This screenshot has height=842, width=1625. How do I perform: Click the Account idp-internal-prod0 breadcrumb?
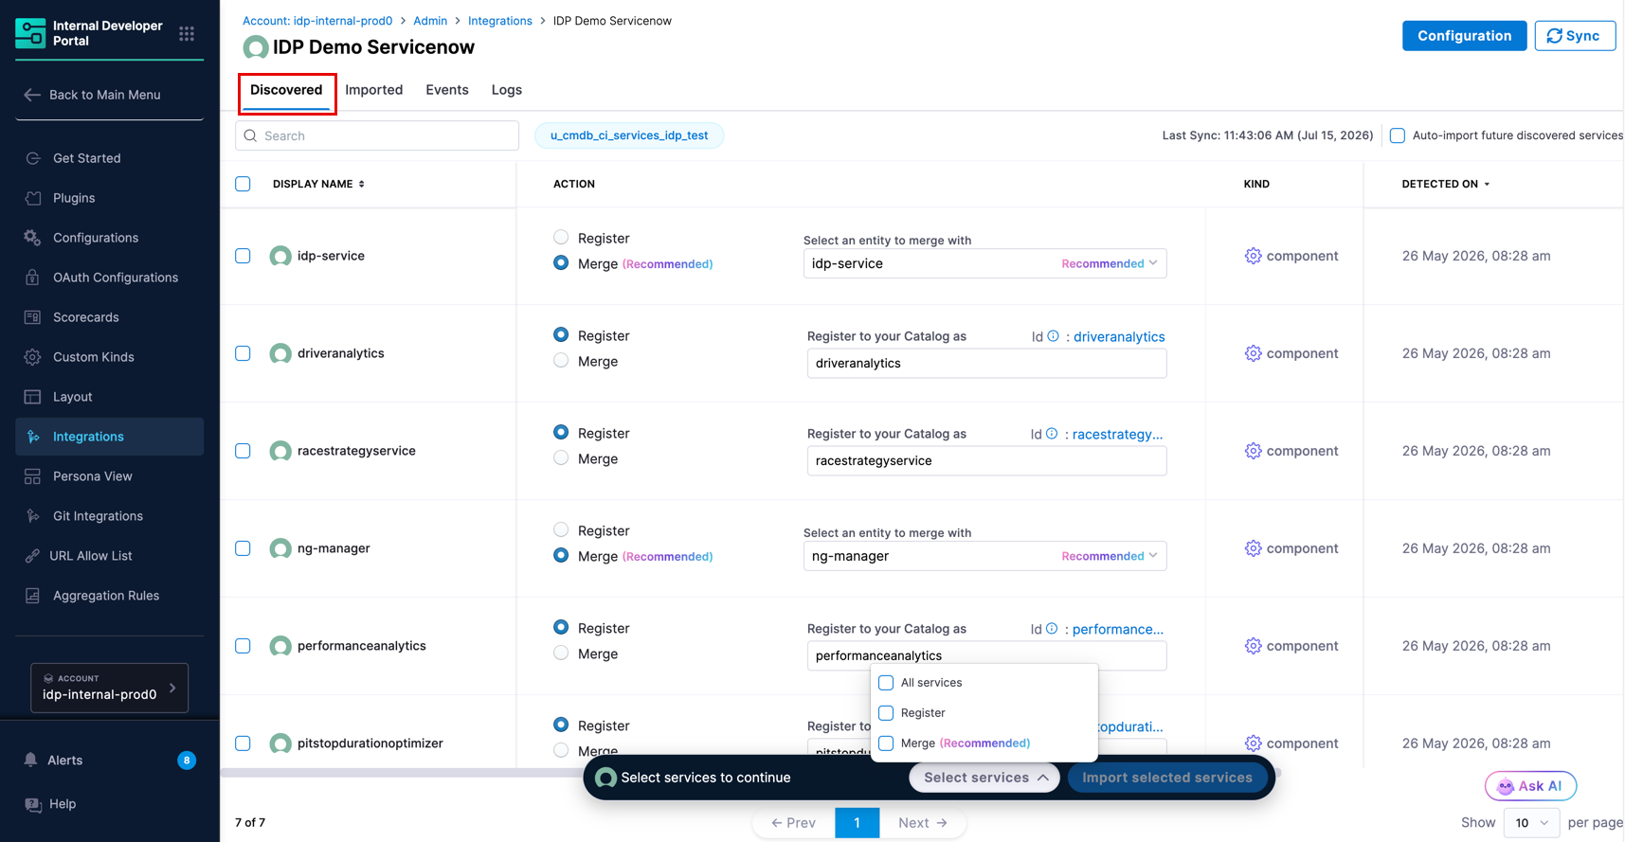click(x=317, y=21)
